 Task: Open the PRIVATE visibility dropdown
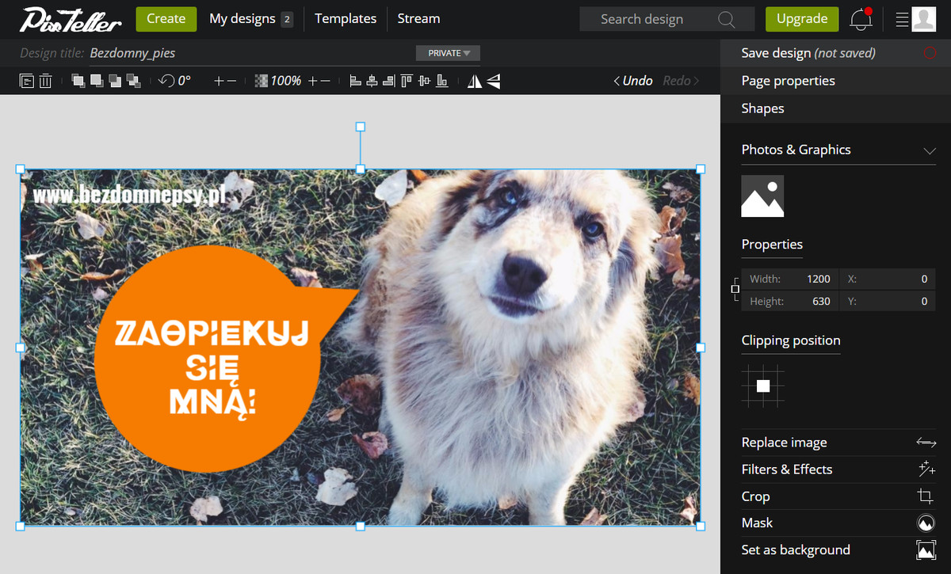448,53
